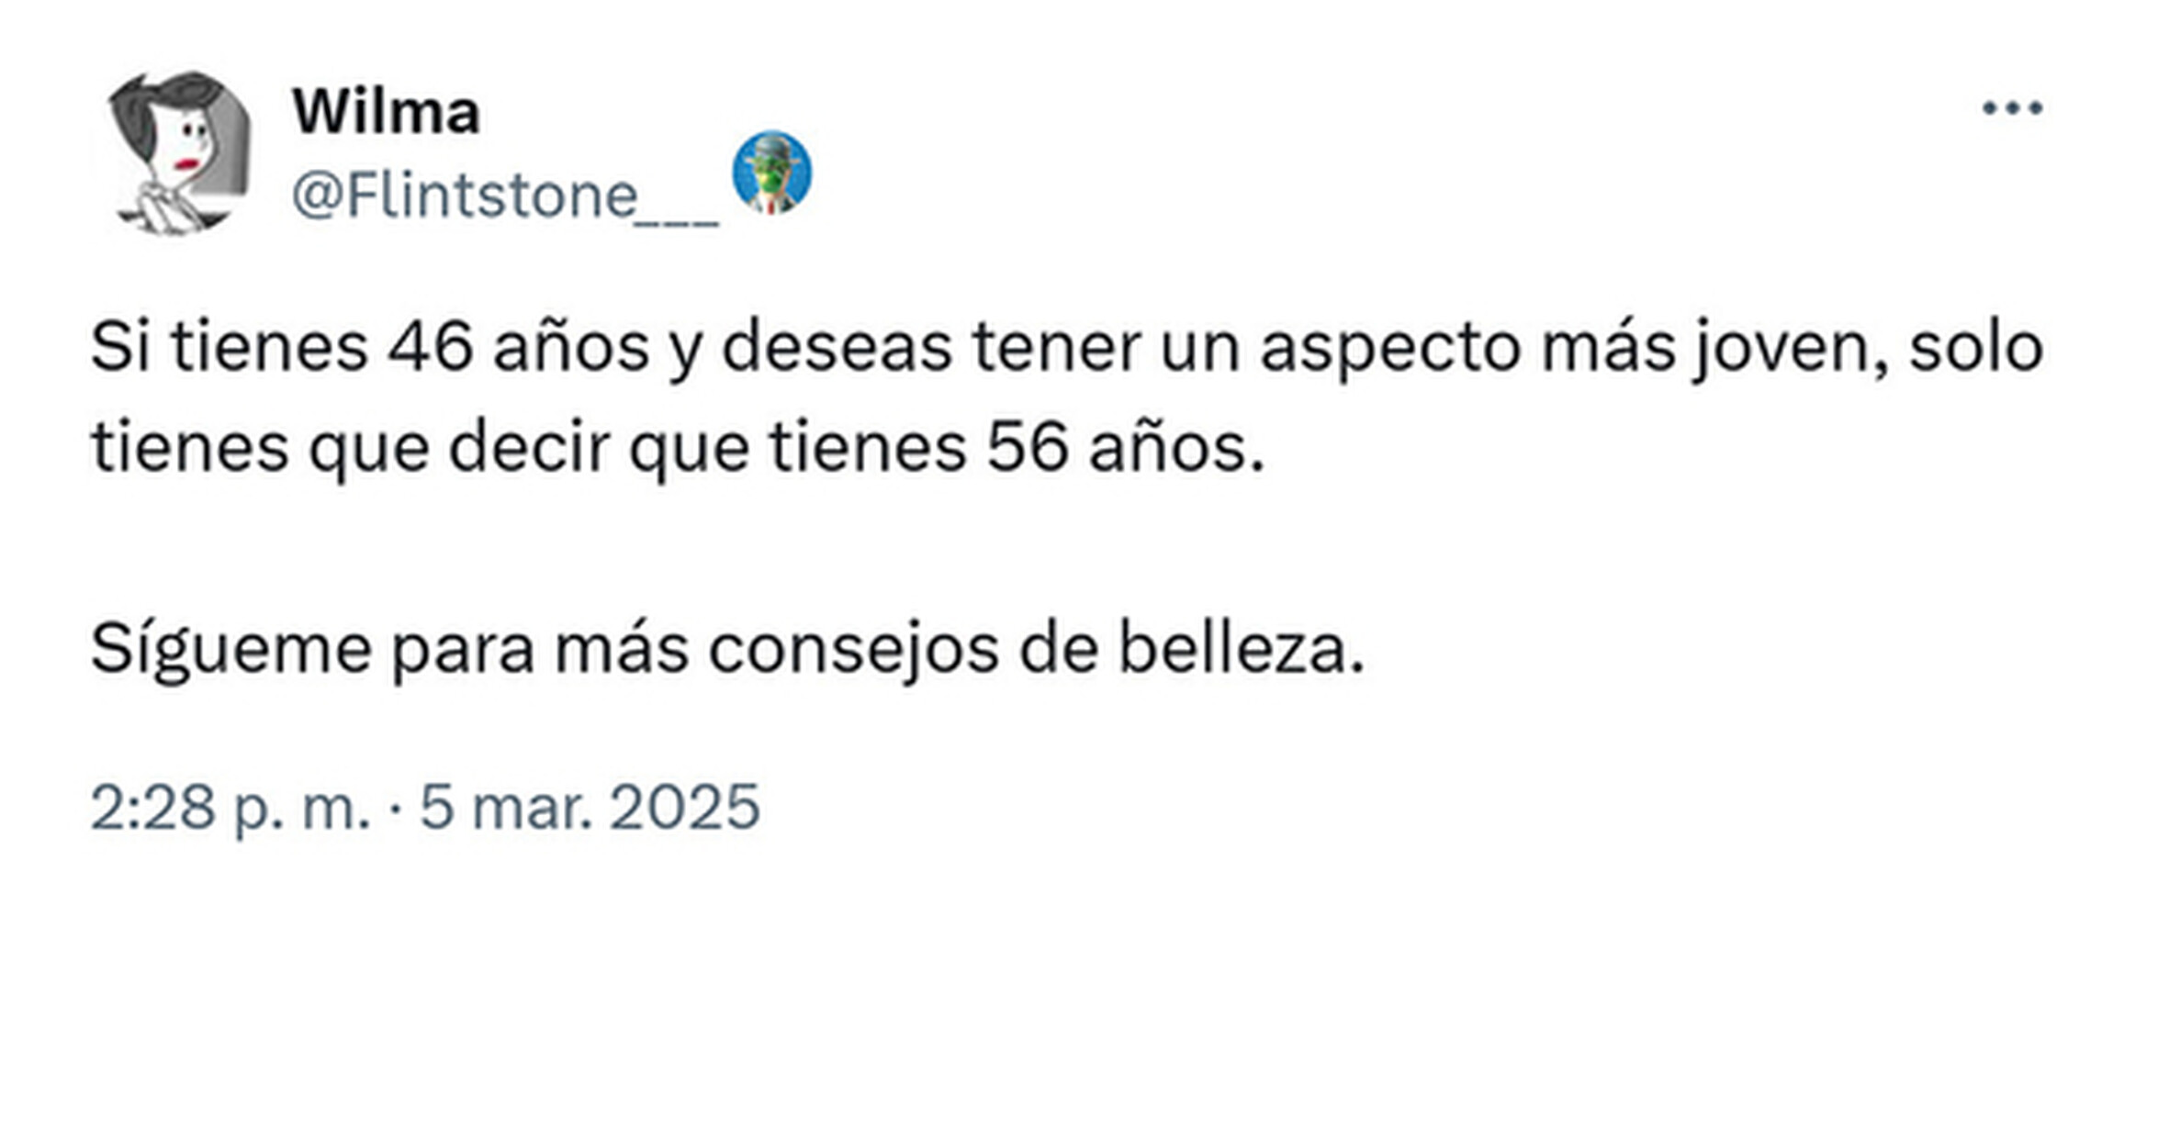2158x1129 pixels.
Task: Click the sentence 'Sígueme para más consejos de belleza.'
Action: tap(727, 649)
